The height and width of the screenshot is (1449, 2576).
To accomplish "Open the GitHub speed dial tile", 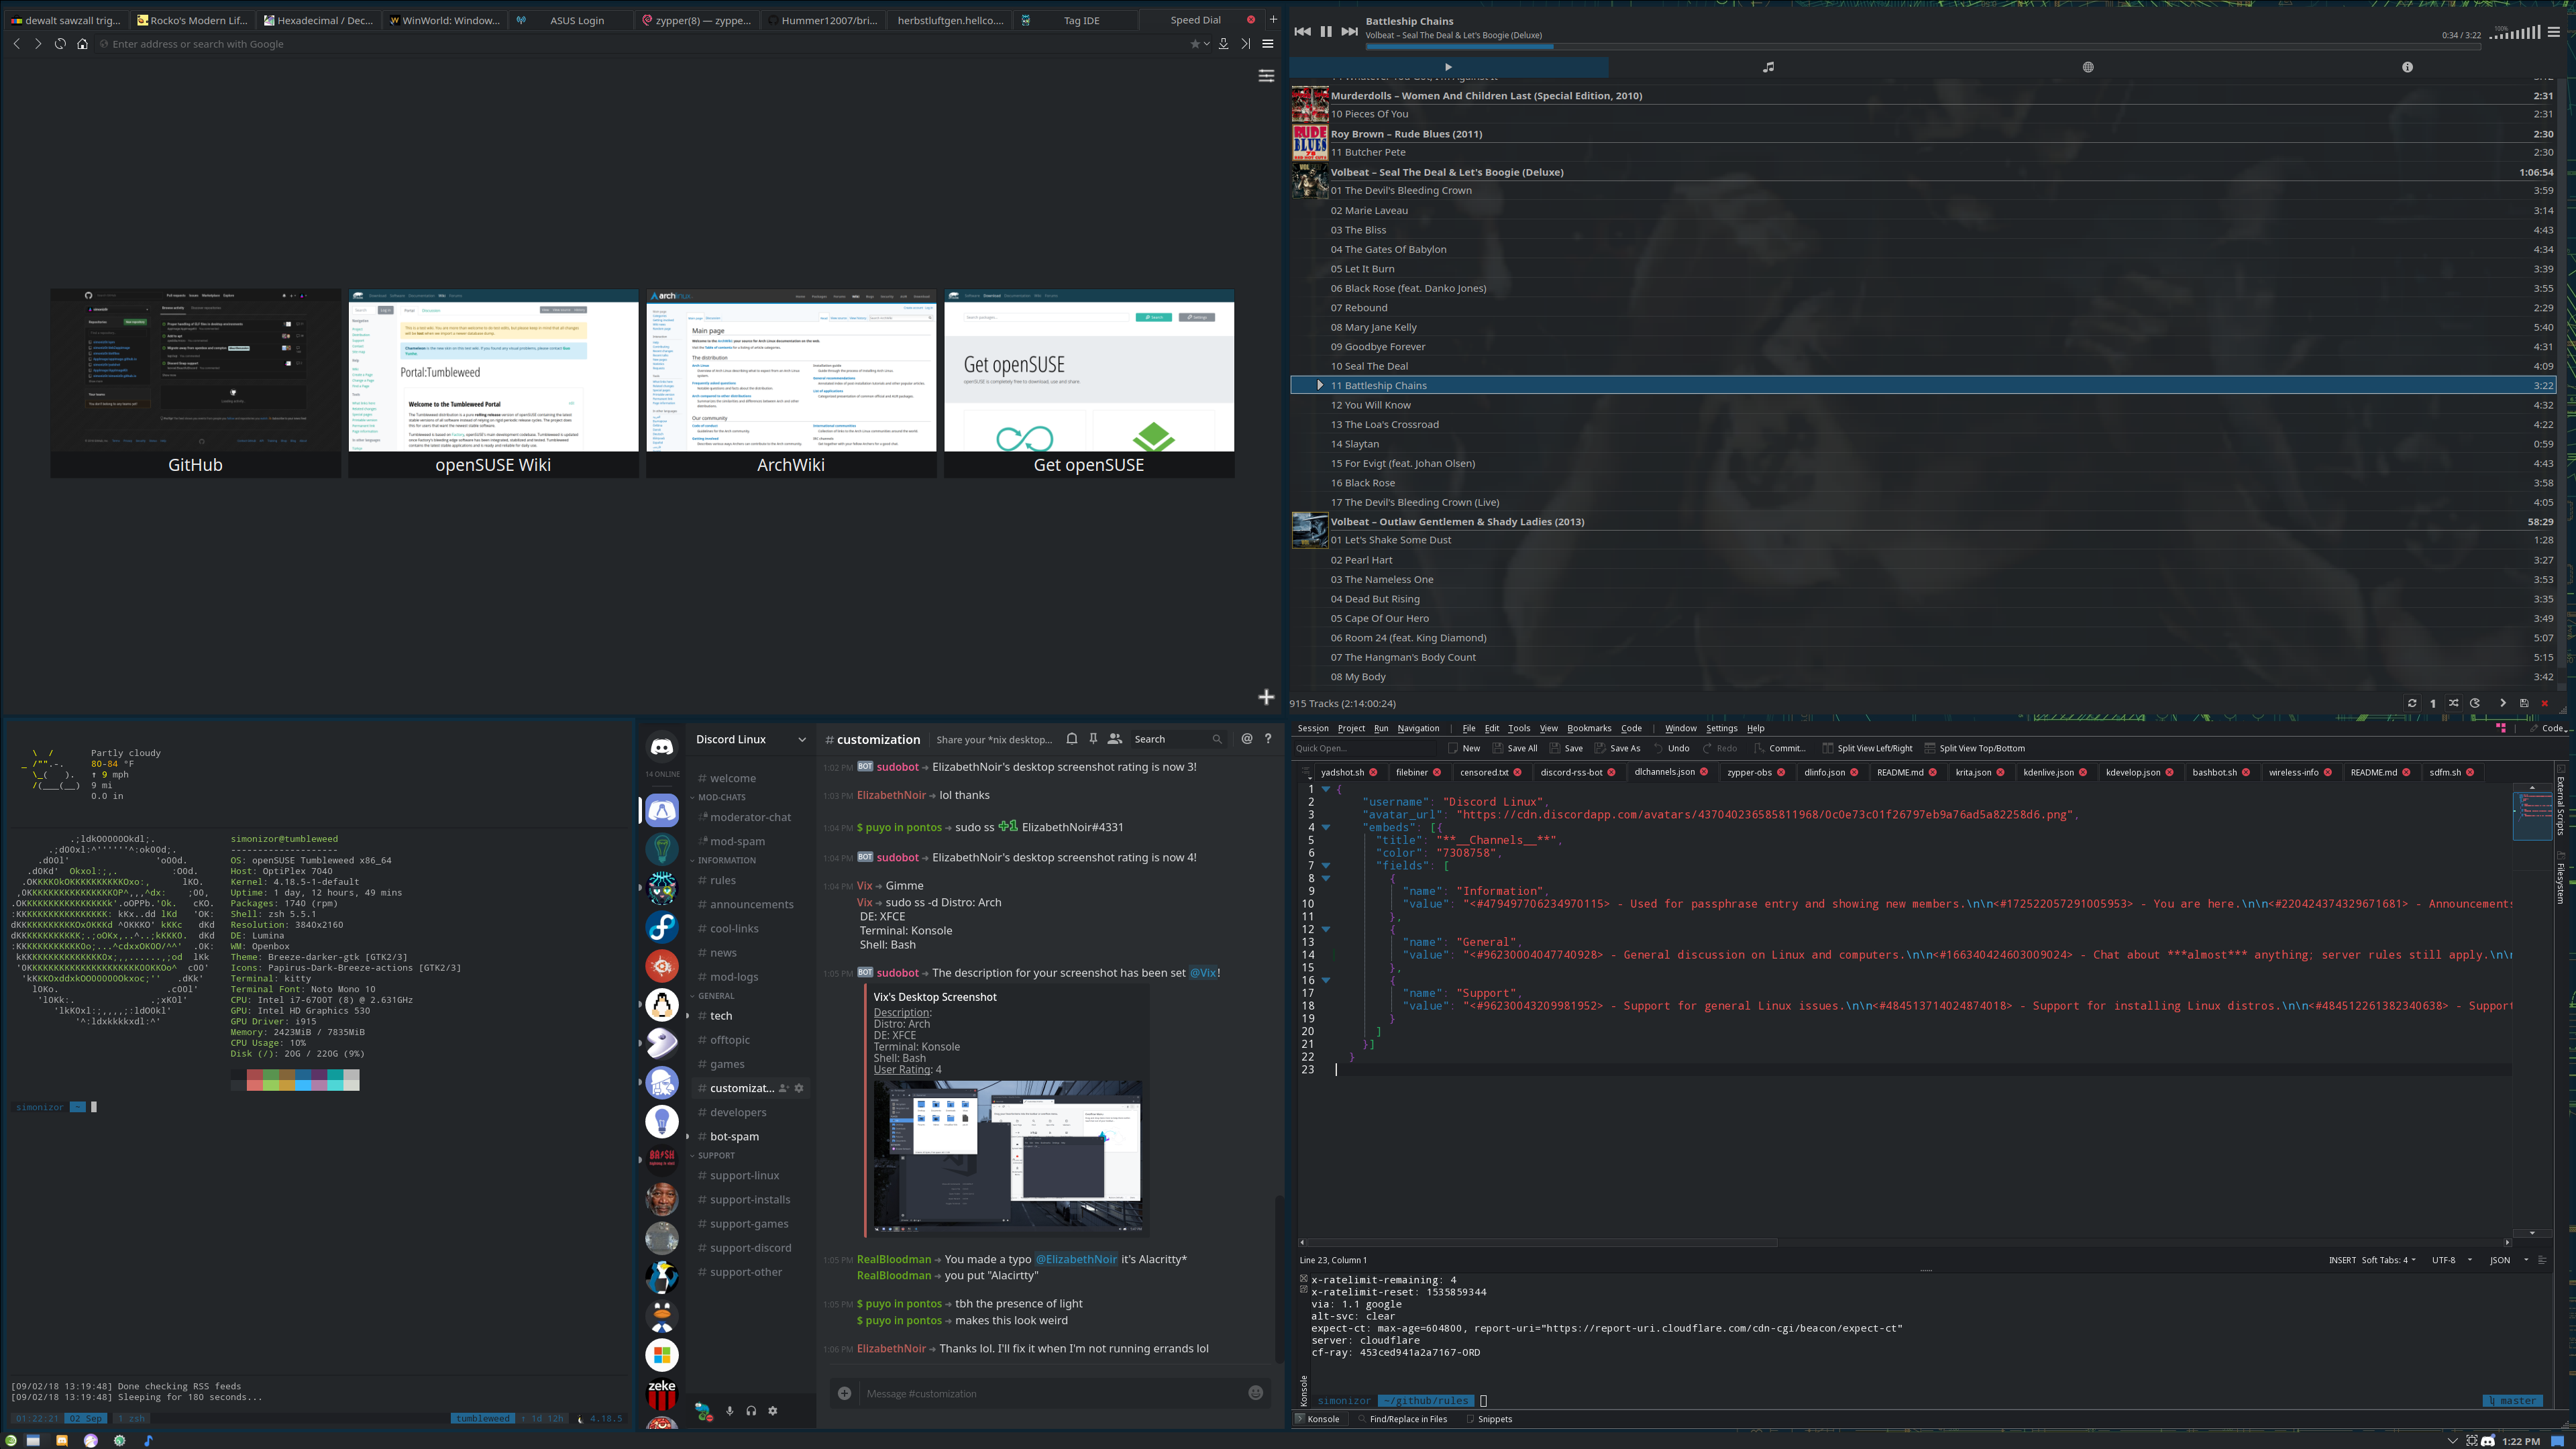I will tap(195, 383).
